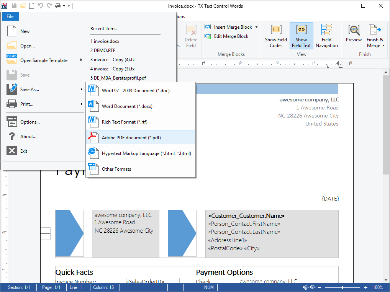Image resolution: width=390 pixels, height=292 pixels.
Task: Click the zoom slider handle in status bar
Action: (x=342, y=287)
